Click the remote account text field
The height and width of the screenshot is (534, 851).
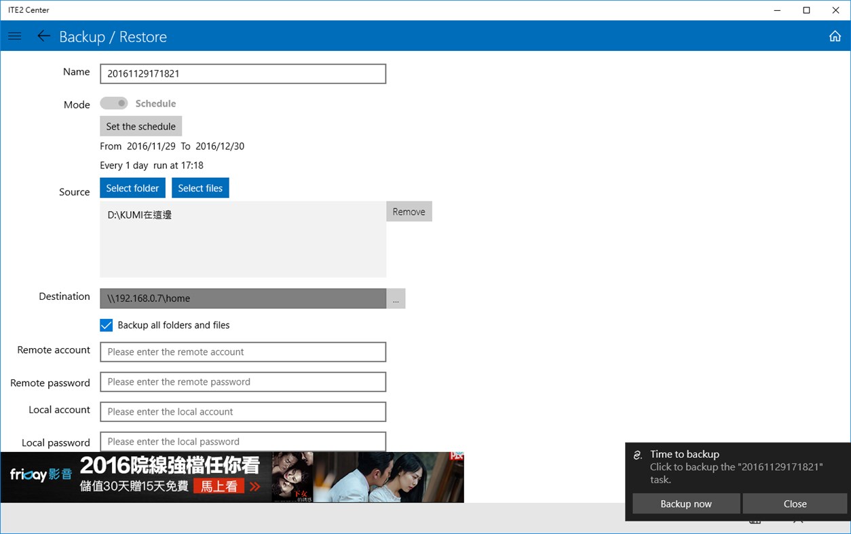[x=242, y=351]
